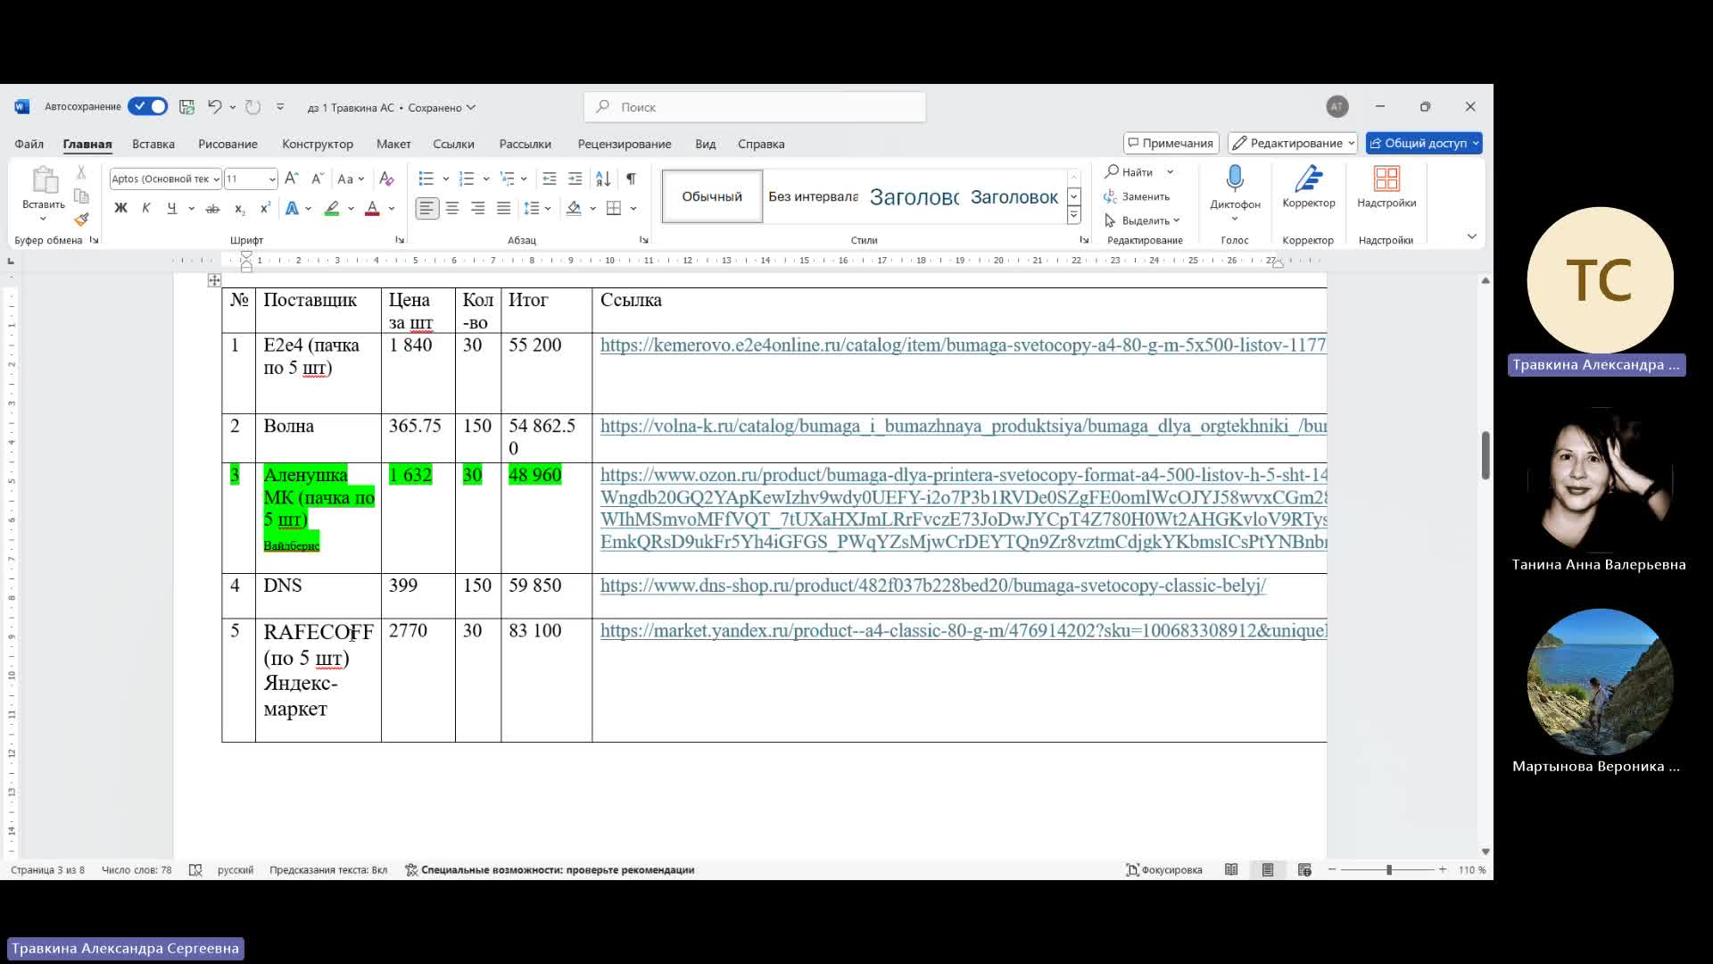Align text to the right

478,208
